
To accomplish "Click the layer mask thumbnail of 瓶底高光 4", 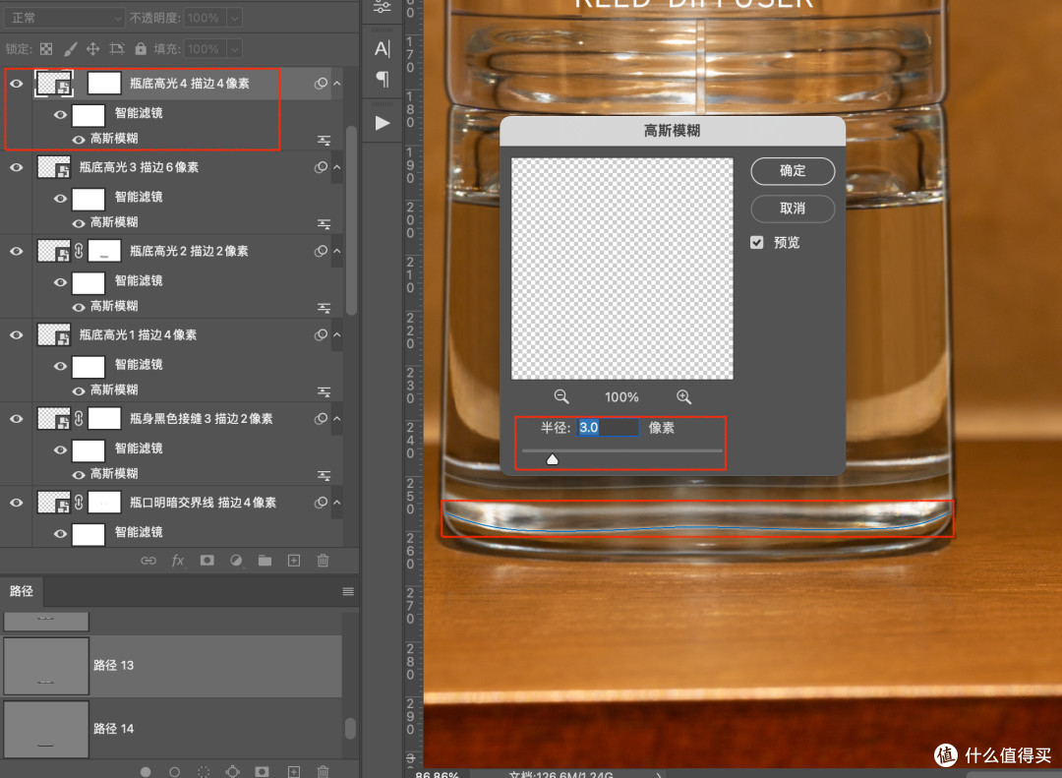I will [x=104, y=84].
